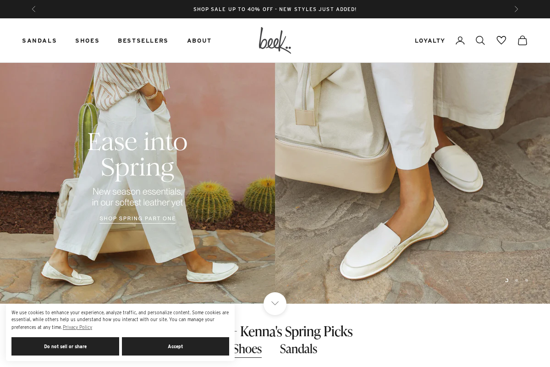The height and width of the screenshot is (367, 550).
Task: Open the wishlist heart icon
Action: (501, 40)
